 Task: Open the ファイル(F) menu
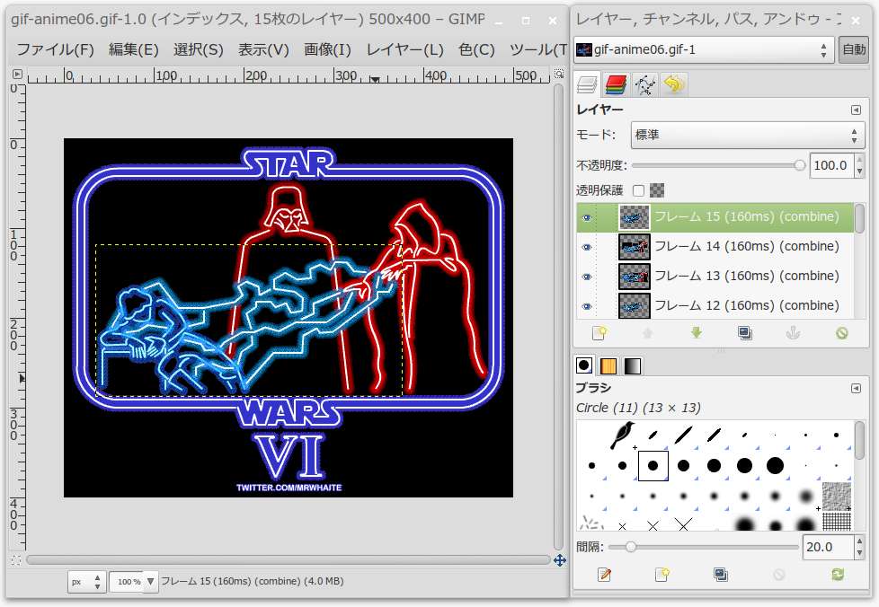[55, 50]
